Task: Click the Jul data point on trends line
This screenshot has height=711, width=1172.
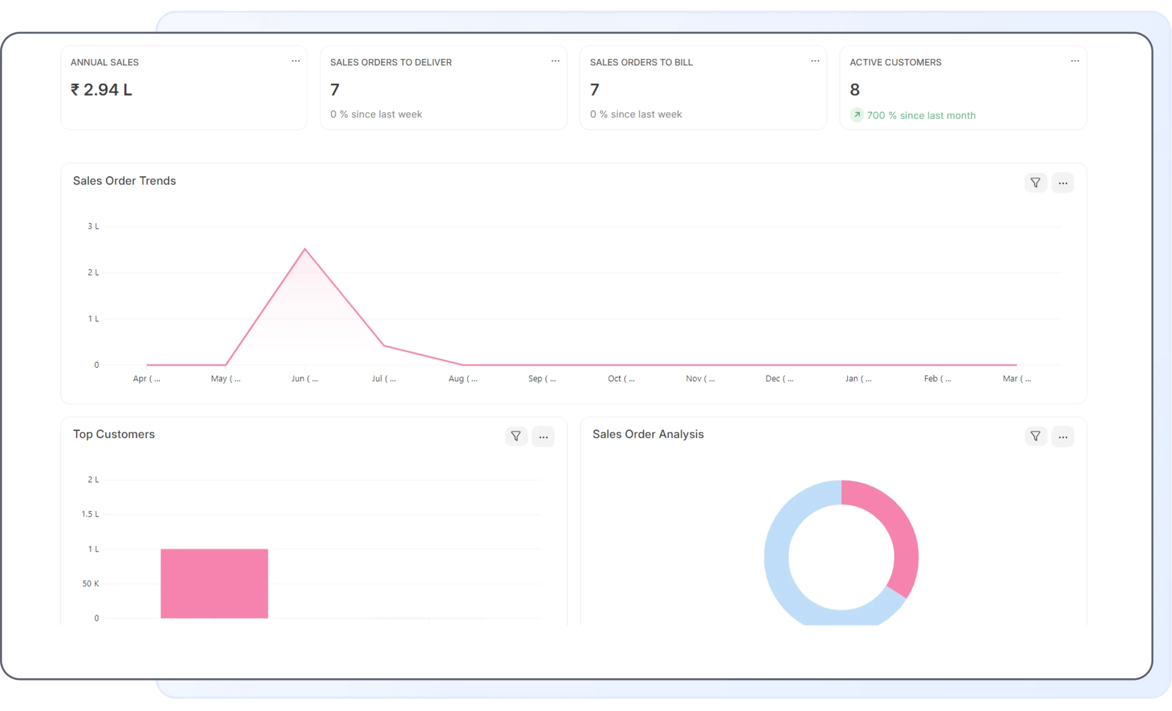Action: point(384,346)
